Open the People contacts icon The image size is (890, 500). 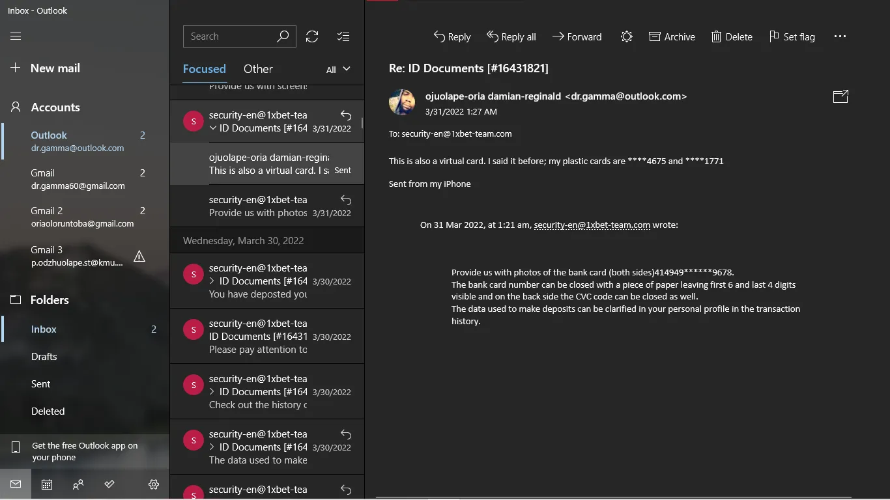[x=78, y=484]
